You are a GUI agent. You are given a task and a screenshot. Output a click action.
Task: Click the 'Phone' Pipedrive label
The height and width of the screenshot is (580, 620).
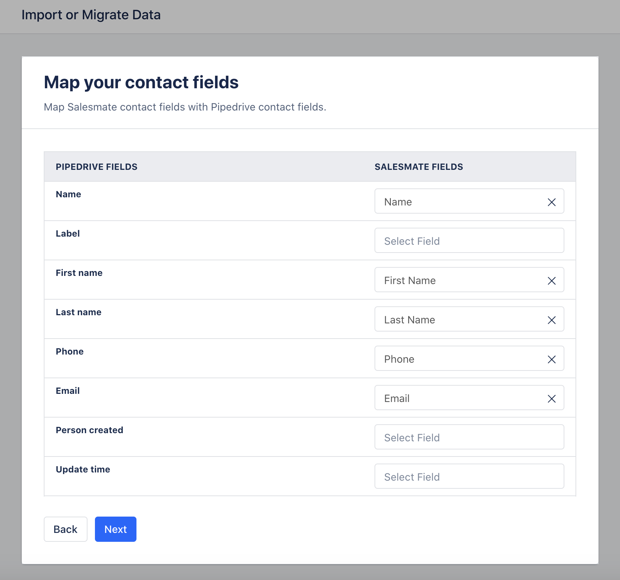click(x=70, y=352)
